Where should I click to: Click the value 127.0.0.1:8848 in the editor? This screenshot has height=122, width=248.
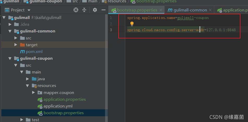click(x=221, y=30)
